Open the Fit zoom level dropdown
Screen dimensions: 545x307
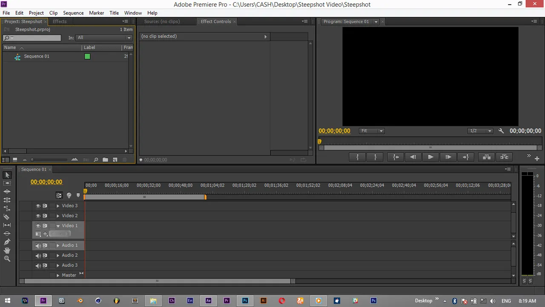point(372,131)
